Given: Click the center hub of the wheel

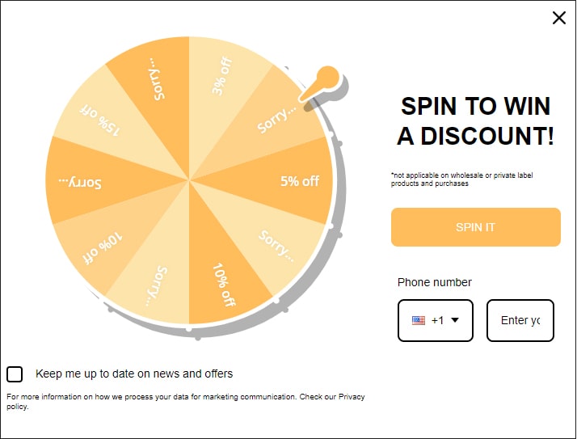Looking at the screenshot, I should click(x=189, y=180).
